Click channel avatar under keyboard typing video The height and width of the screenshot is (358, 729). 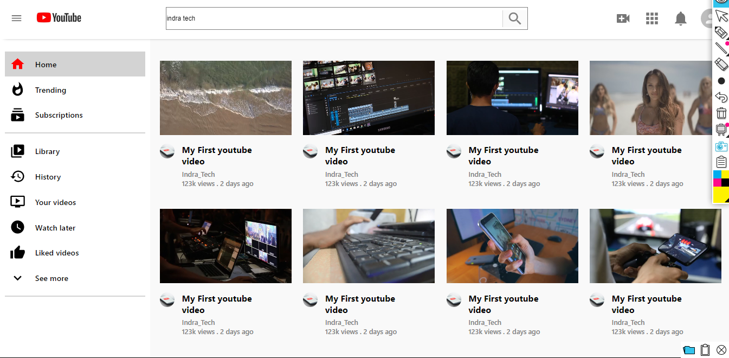coord(310,299)
